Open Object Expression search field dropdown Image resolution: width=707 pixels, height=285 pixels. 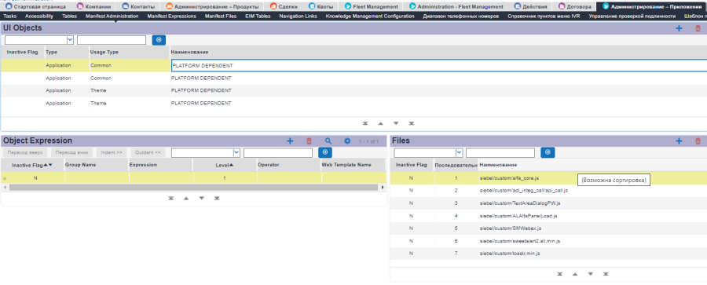[236, 153]
